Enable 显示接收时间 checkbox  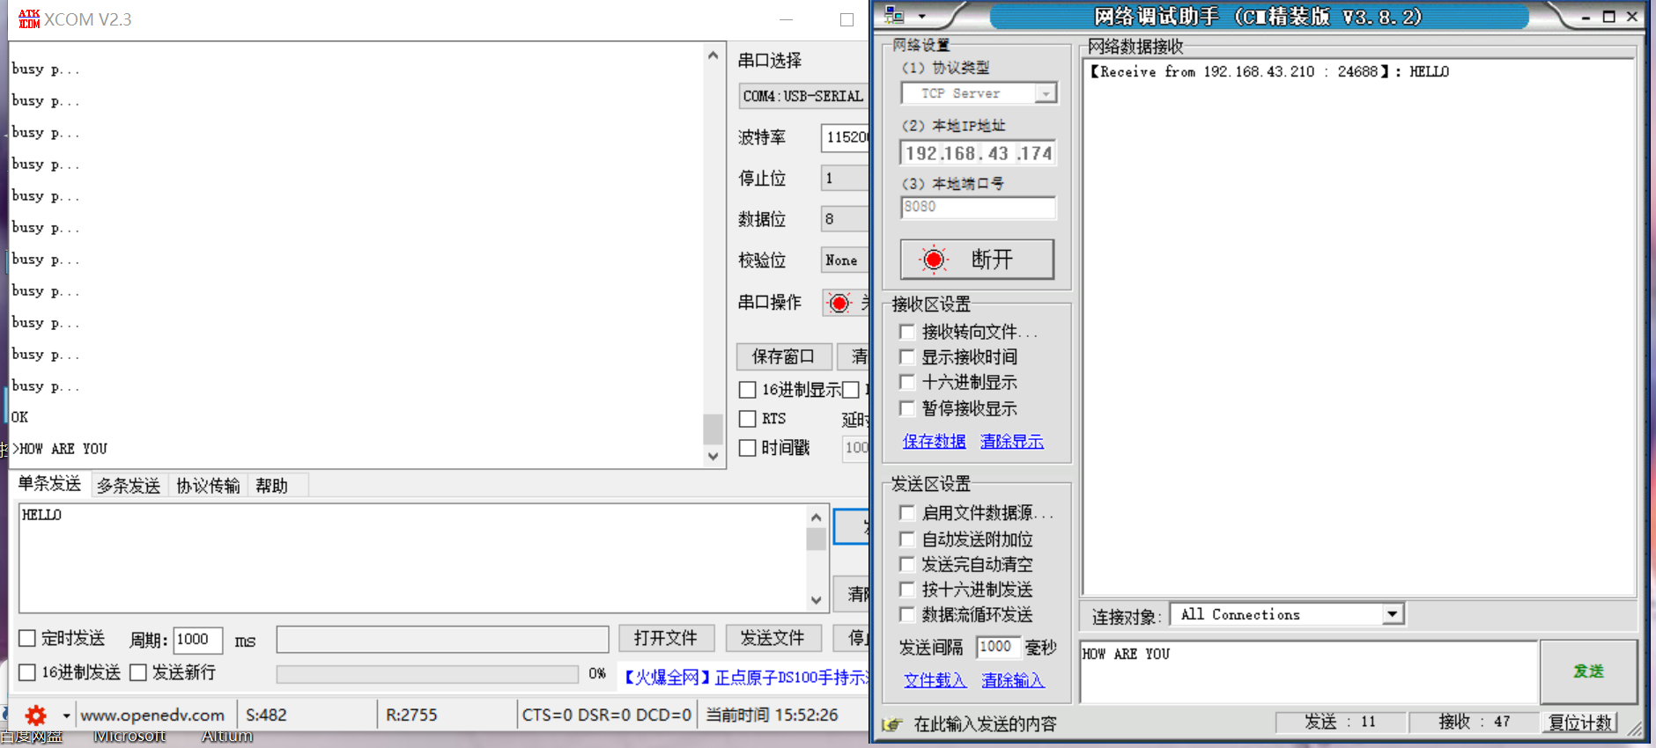pyautogui.click(x=906, y=356)
